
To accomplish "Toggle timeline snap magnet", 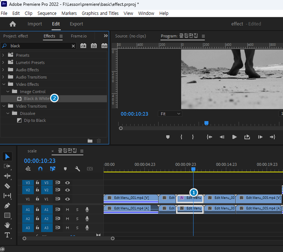I will (x=40, y=169).
